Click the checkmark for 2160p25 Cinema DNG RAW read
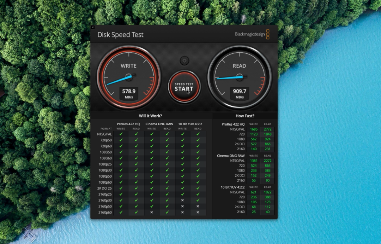381x244 pixels. pyautogui.click(x=167, y=194)
